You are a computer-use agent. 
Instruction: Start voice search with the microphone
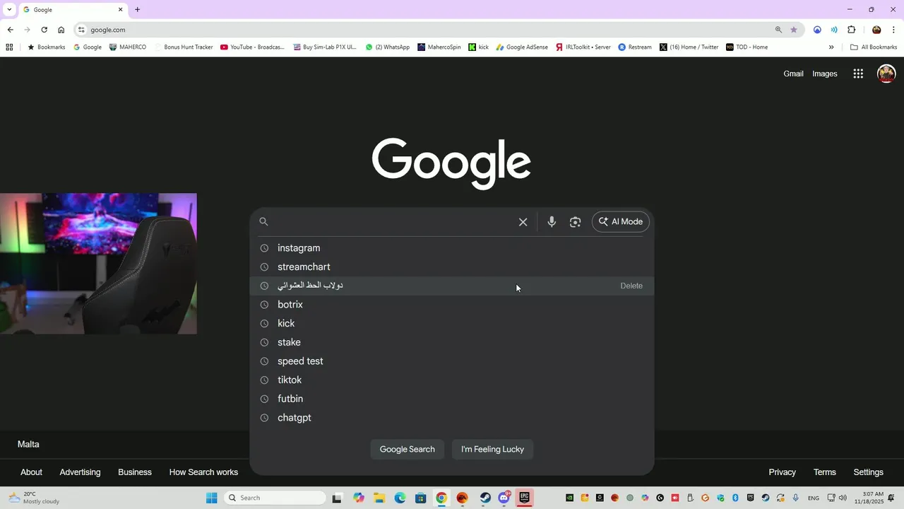[x=552, y=222]
